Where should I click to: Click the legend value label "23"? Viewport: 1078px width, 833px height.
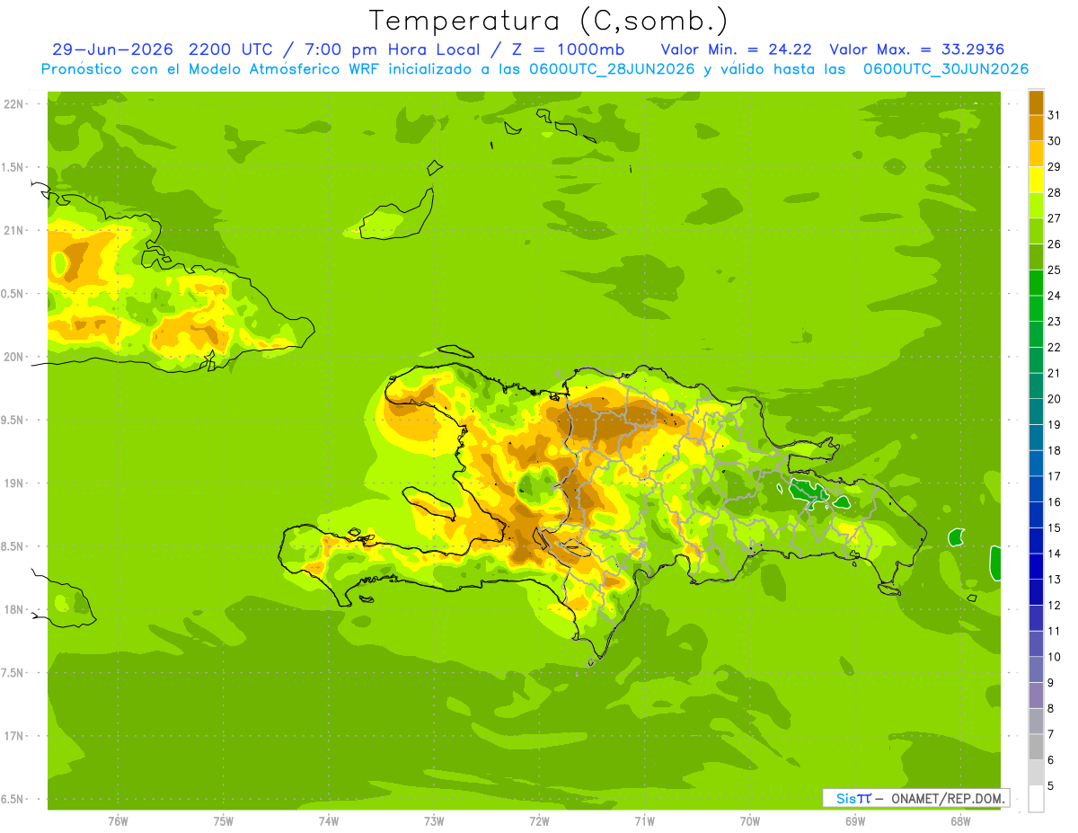1054,322
